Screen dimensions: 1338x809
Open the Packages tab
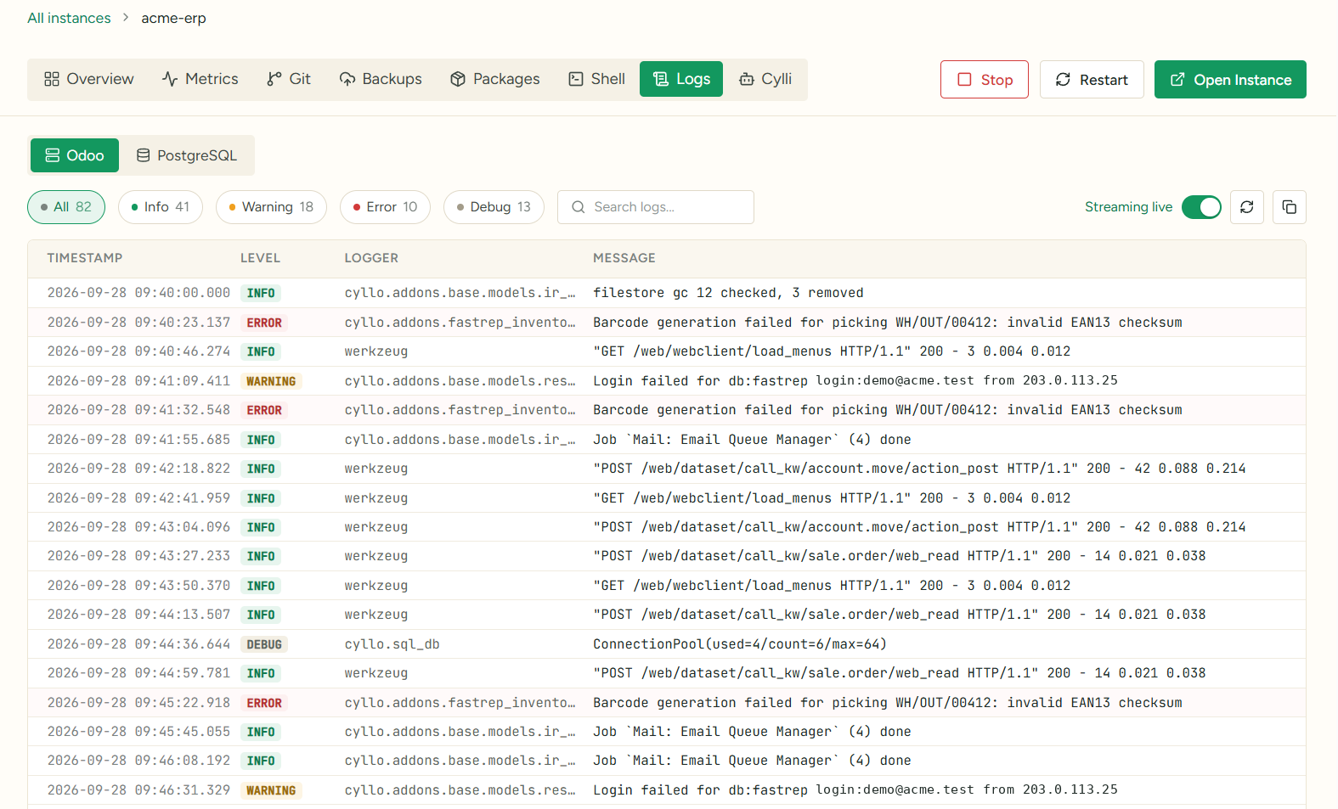495,79
